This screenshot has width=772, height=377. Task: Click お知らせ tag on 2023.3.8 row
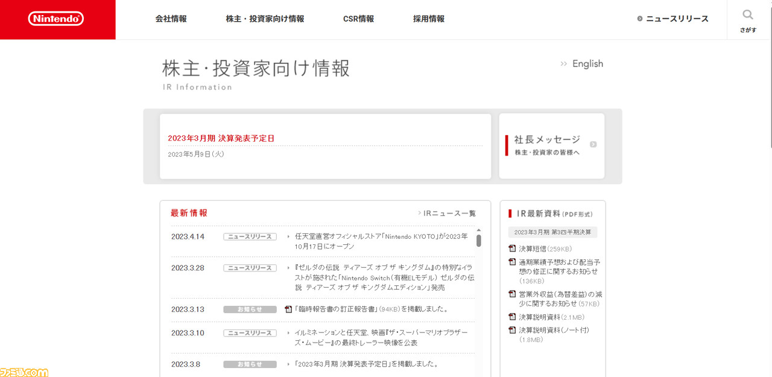tap(250, 364)
